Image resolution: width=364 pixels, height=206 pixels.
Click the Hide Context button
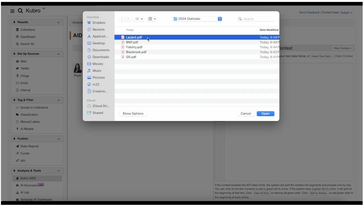(343, 48)
